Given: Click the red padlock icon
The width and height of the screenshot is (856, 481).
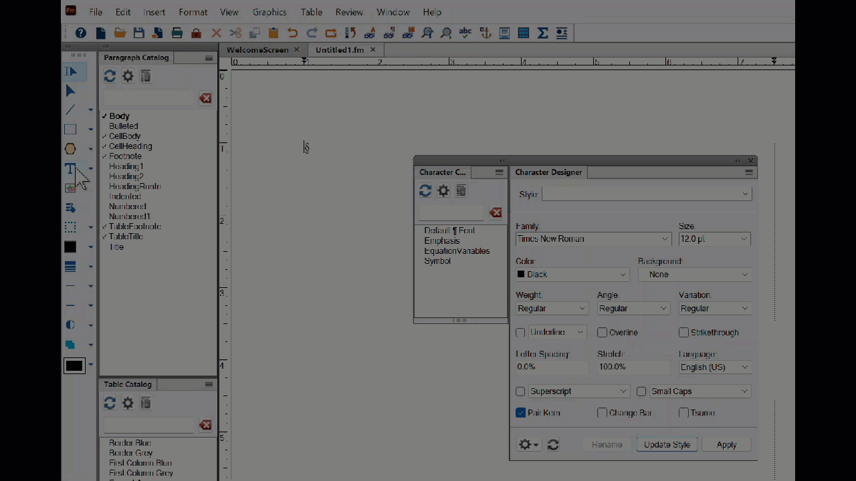Looking at the screenshot, I should (197, 33).
